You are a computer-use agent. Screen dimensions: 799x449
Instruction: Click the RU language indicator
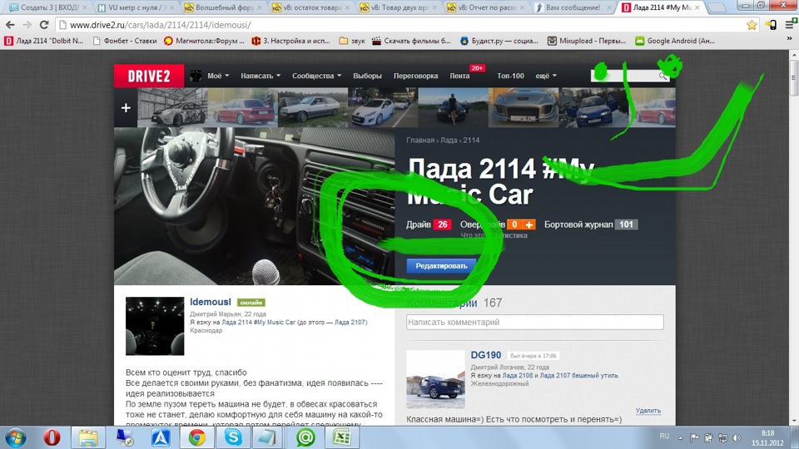664,437
